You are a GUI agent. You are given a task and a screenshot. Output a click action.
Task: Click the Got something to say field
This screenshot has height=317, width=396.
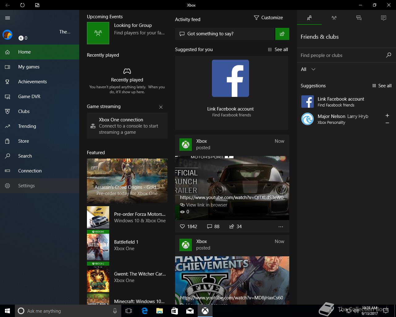coord(225,34)
